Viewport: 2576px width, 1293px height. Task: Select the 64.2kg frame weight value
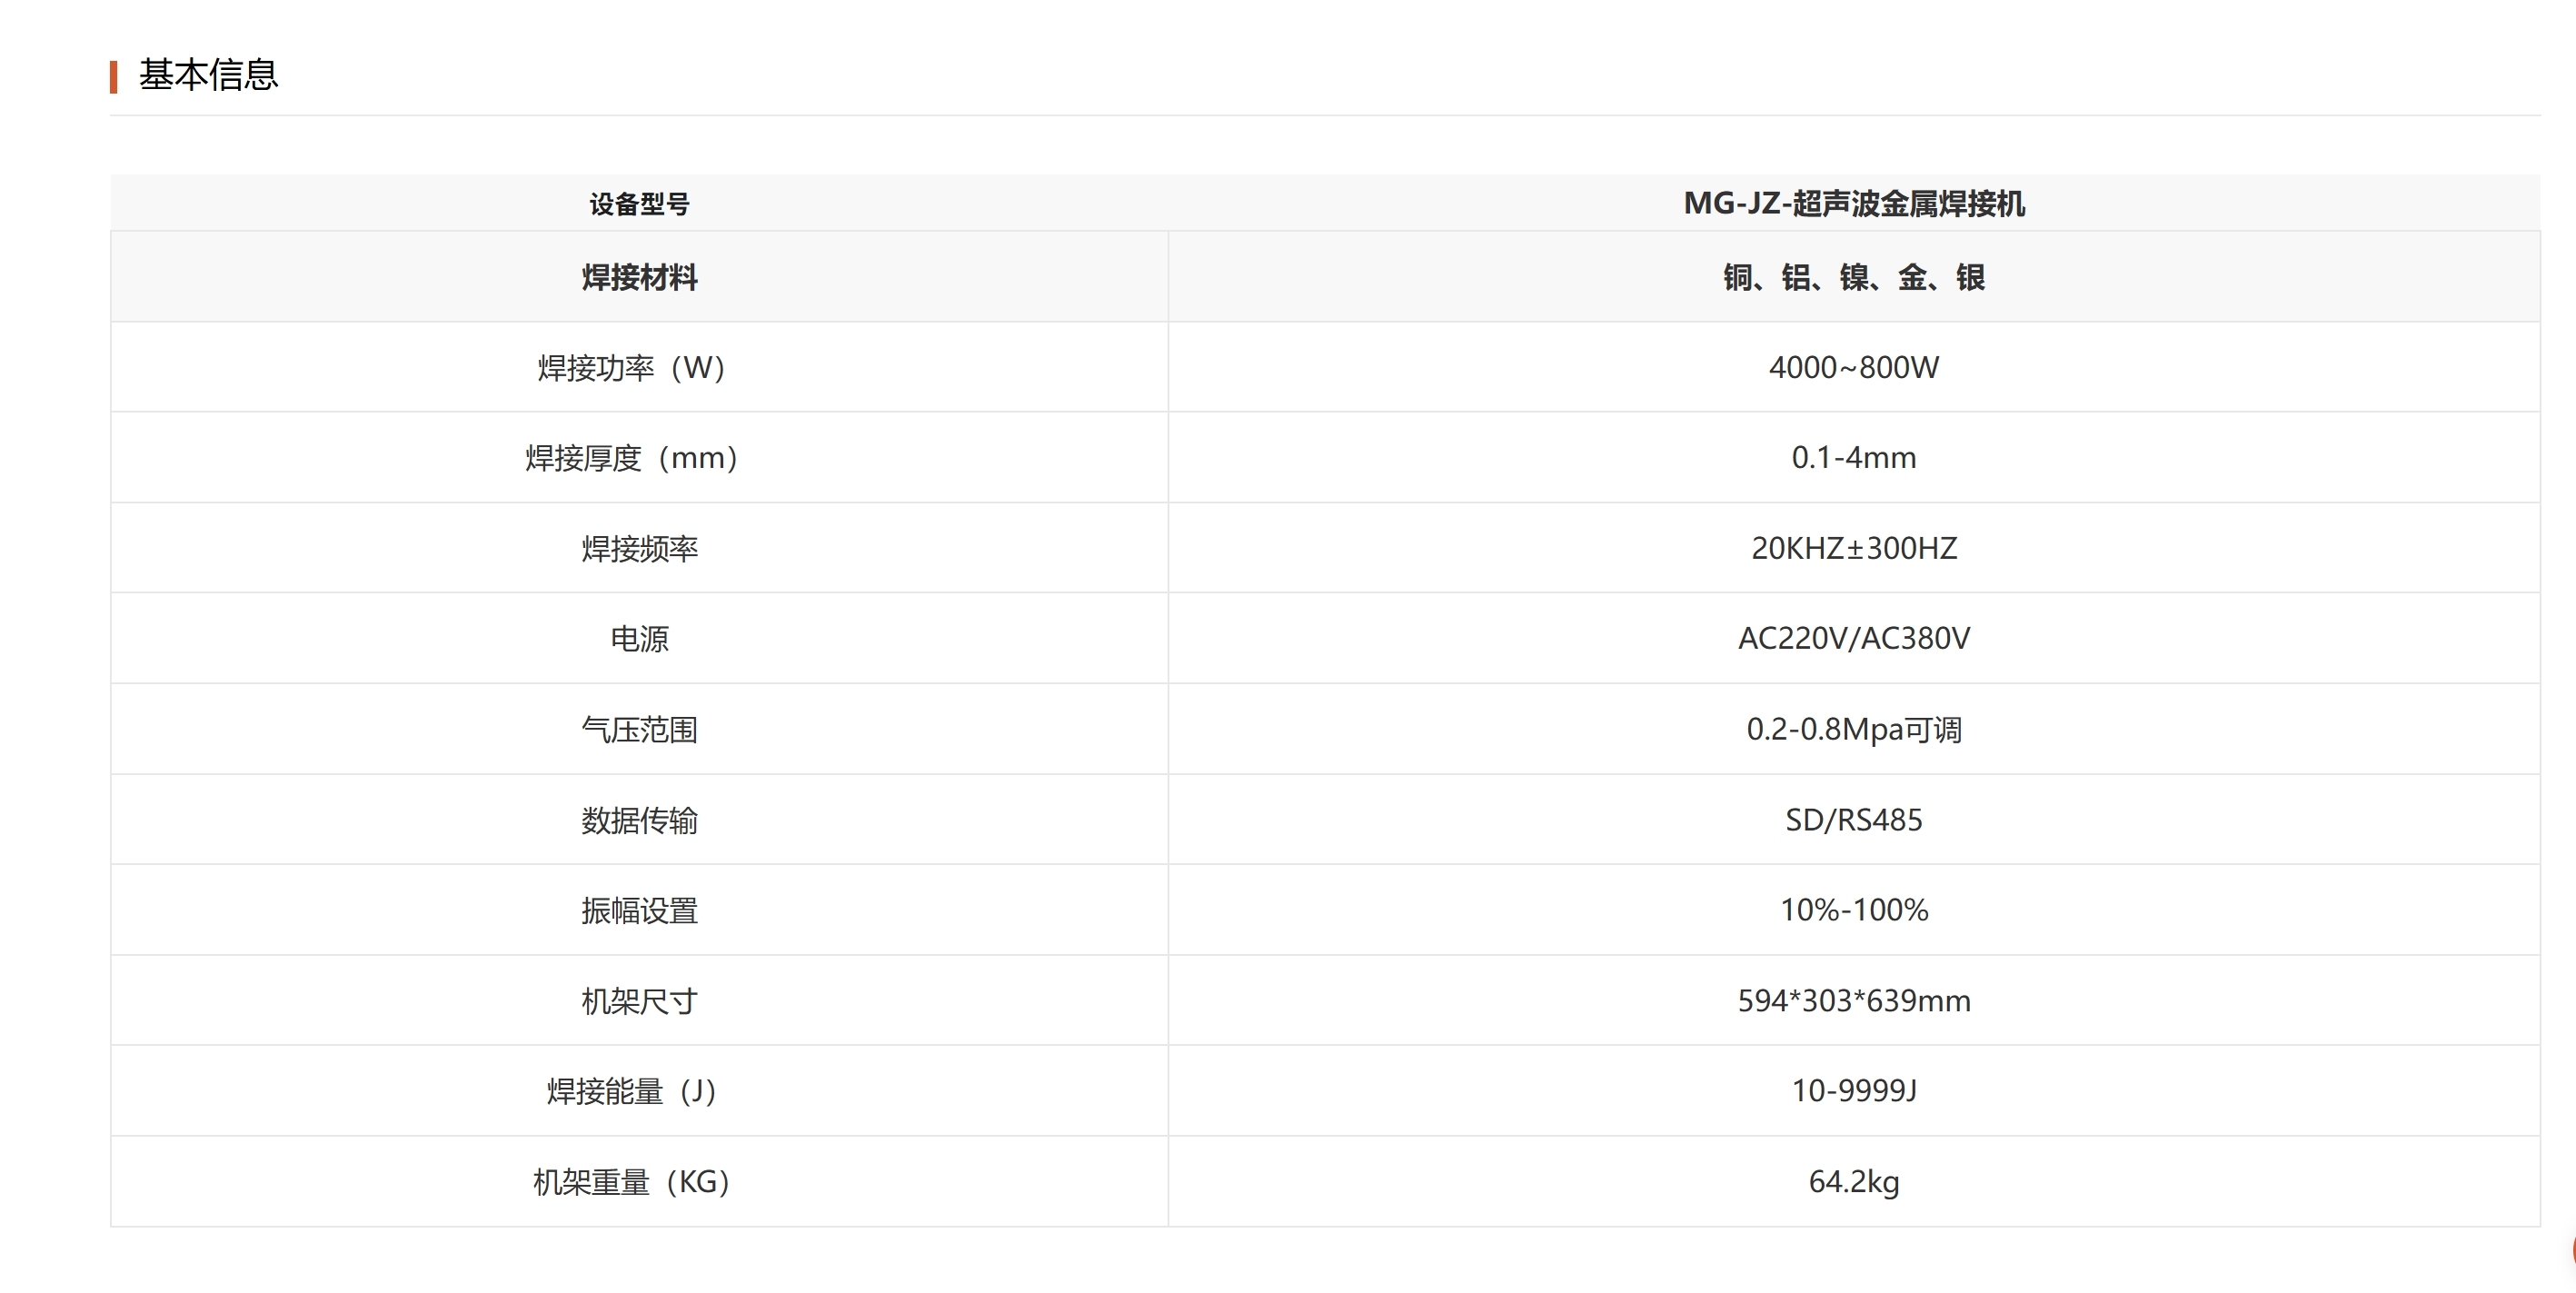pyautogui.click(x=1853, y=1182)
